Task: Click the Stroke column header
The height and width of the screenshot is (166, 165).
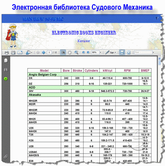Action: pyautogui.click(x=77, y=71)
